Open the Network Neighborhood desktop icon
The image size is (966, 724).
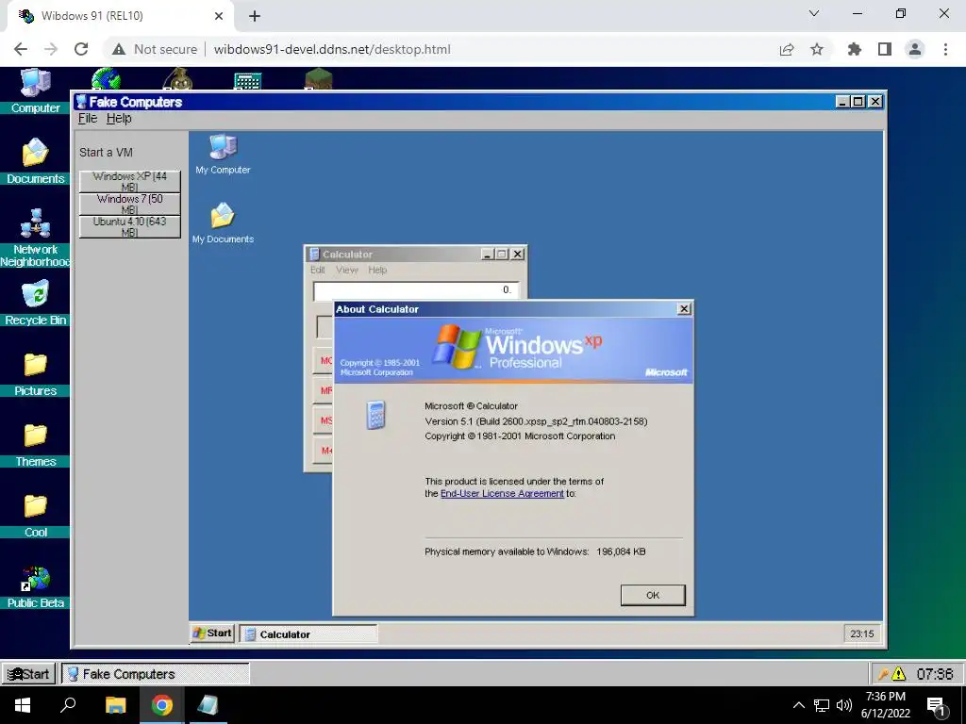coord(35,237)
